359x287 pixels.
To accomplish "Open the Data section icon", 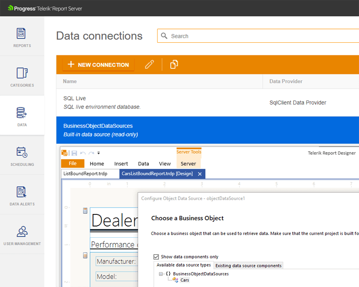I will click(21, 113).
